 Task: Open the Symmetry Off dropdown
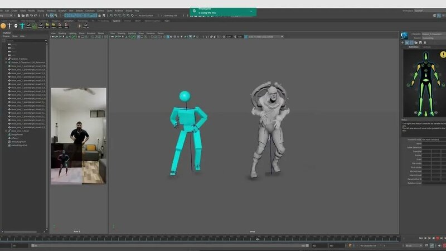click(171, 16)
